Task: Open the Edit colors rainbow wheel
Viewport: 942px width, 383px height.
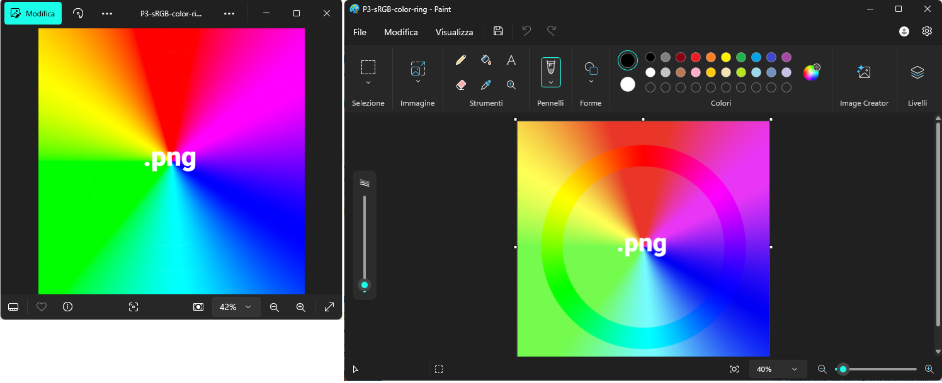Action: [x=811, y=72]
